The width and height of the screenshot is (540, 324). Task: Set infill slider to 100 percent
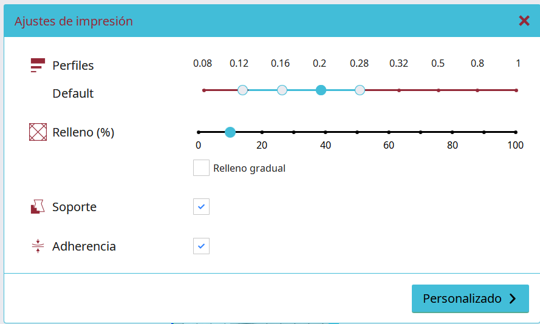[x=516, y=132]
